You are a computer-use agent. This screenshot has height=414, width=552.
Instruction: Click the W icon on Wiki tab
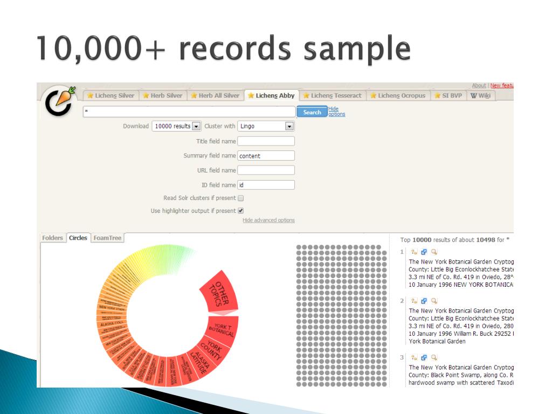[473, 95]
